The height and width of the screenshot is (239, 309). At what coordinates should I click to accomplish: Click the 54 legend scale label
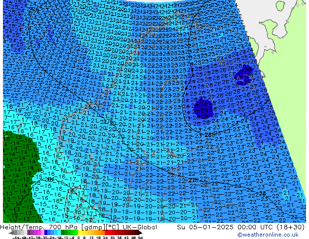[140, 238]
